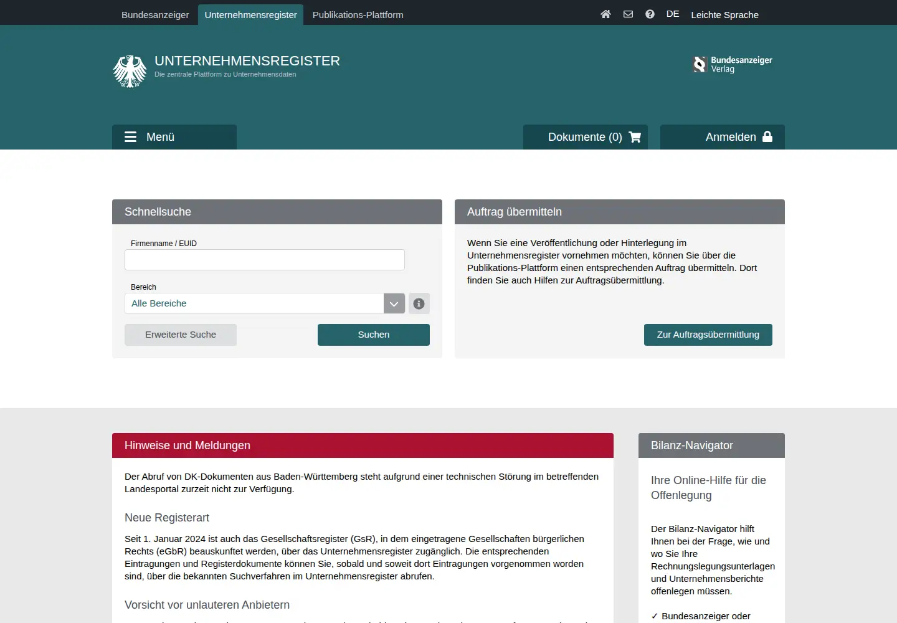Click the cart icon next to Dokumente
This screenshot has height=623, width=897.
635,137
